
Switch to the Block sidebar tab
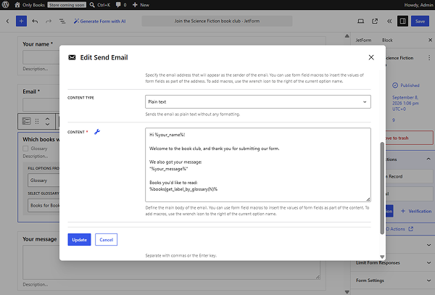pyautogui.click(x=387, y=40)
